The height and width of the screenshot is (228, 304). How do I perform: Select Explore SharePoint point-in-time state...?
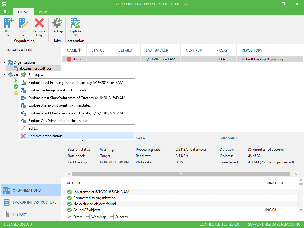(x=77, y=105)
